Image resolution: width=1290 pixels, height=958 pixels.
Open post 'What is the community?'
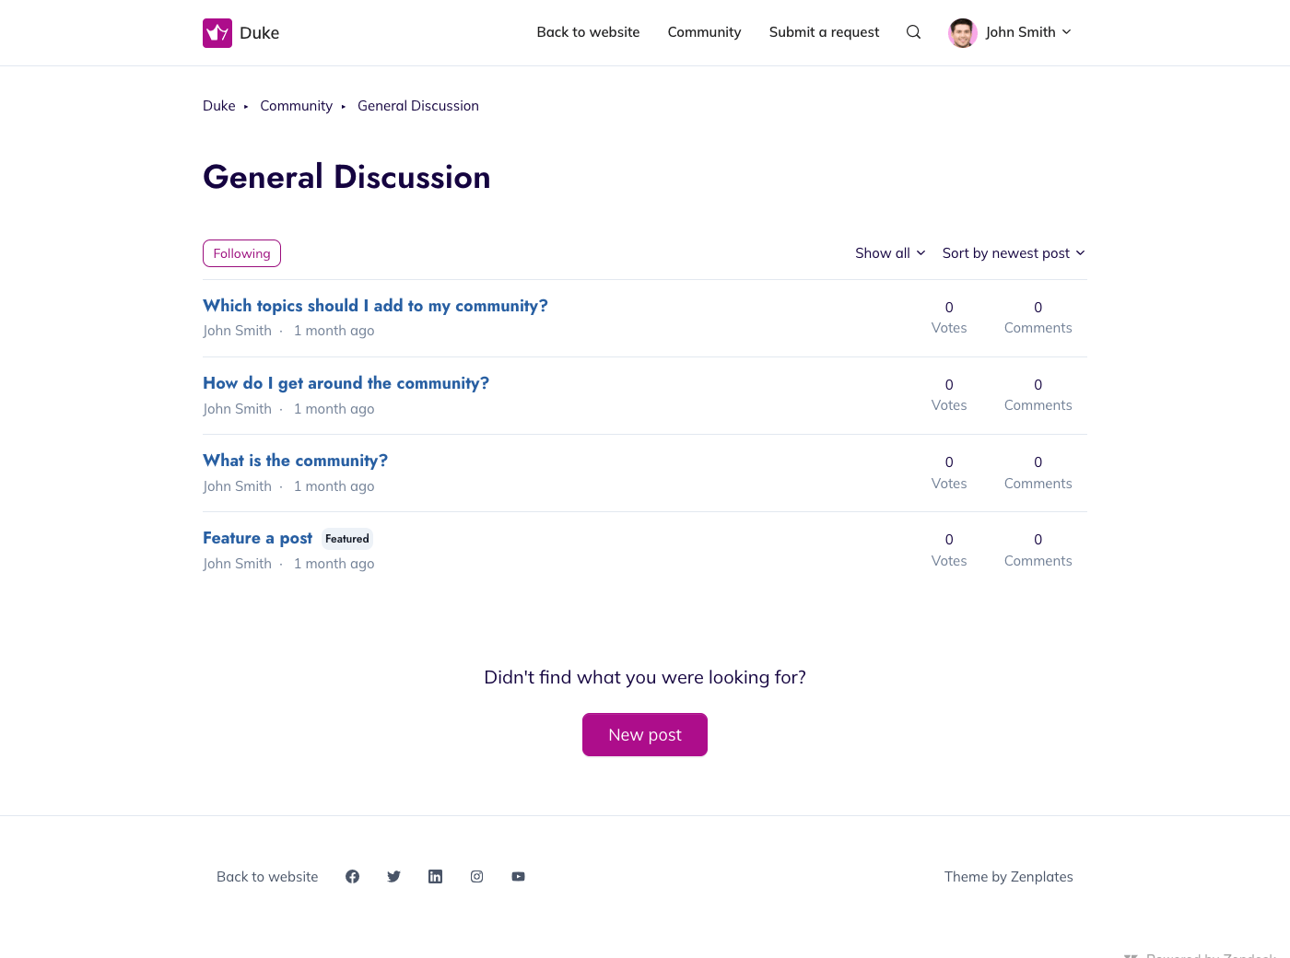[295, 461]
